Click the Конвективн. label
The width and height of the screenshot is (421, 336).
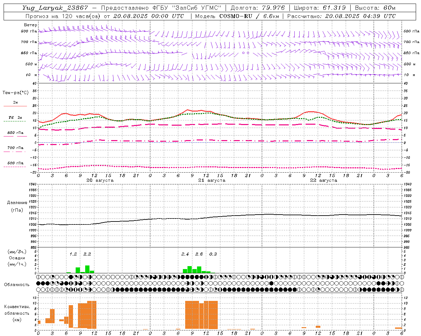[x=17, y=307]
